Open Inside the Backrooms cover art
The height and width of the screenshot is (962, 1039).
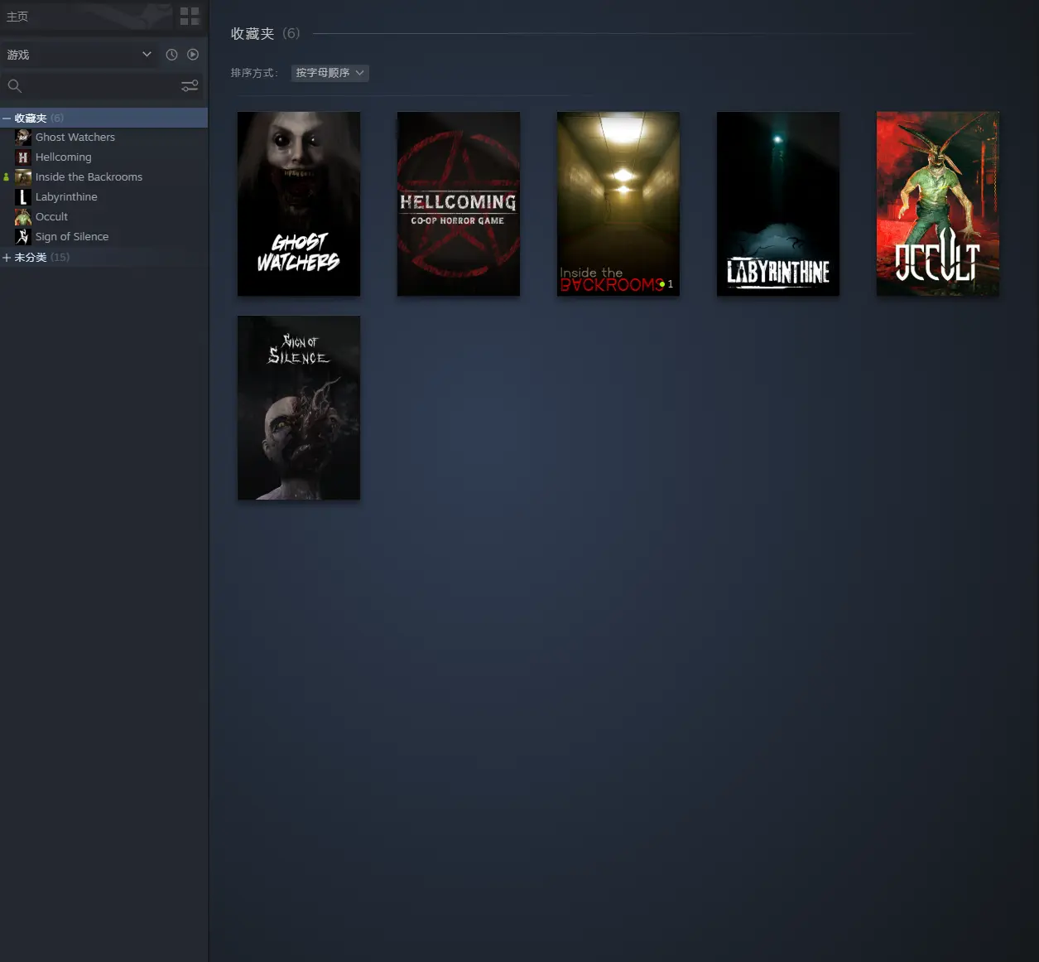(x=618, y=204)
